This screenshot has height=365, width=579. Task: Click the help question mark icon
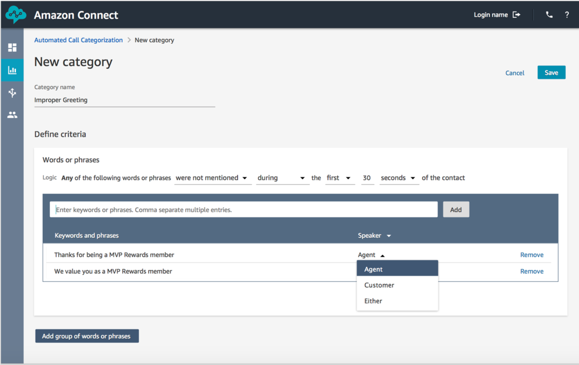coord(567,15)
